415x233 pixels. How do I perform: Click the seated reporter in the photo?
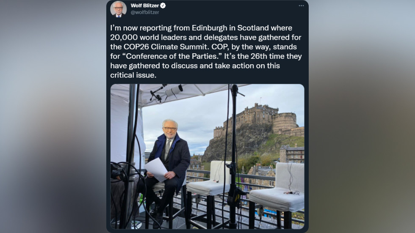tap(167, 169)
